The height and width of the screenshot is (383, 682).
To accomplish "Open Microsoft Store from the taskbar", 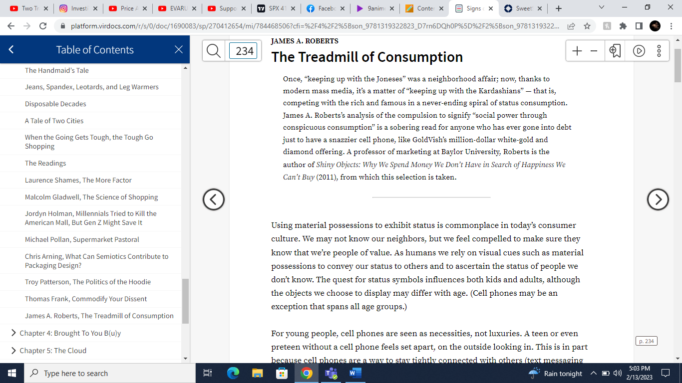I will (x=282, y=373).
